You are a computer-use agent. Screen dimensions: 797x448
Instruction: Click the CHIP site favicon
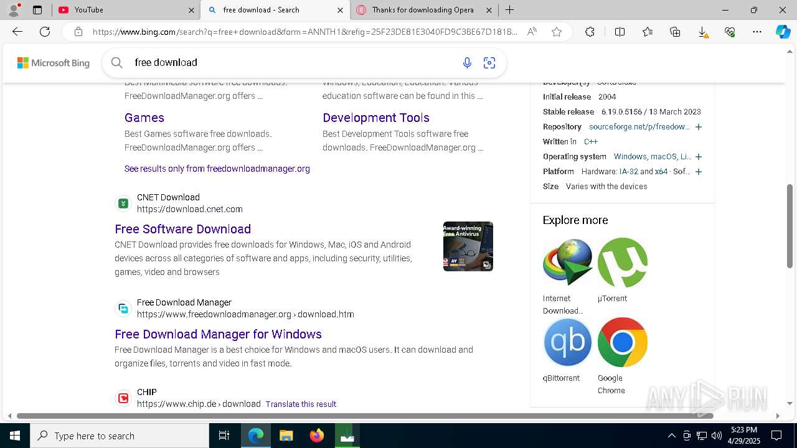(123, 398)
